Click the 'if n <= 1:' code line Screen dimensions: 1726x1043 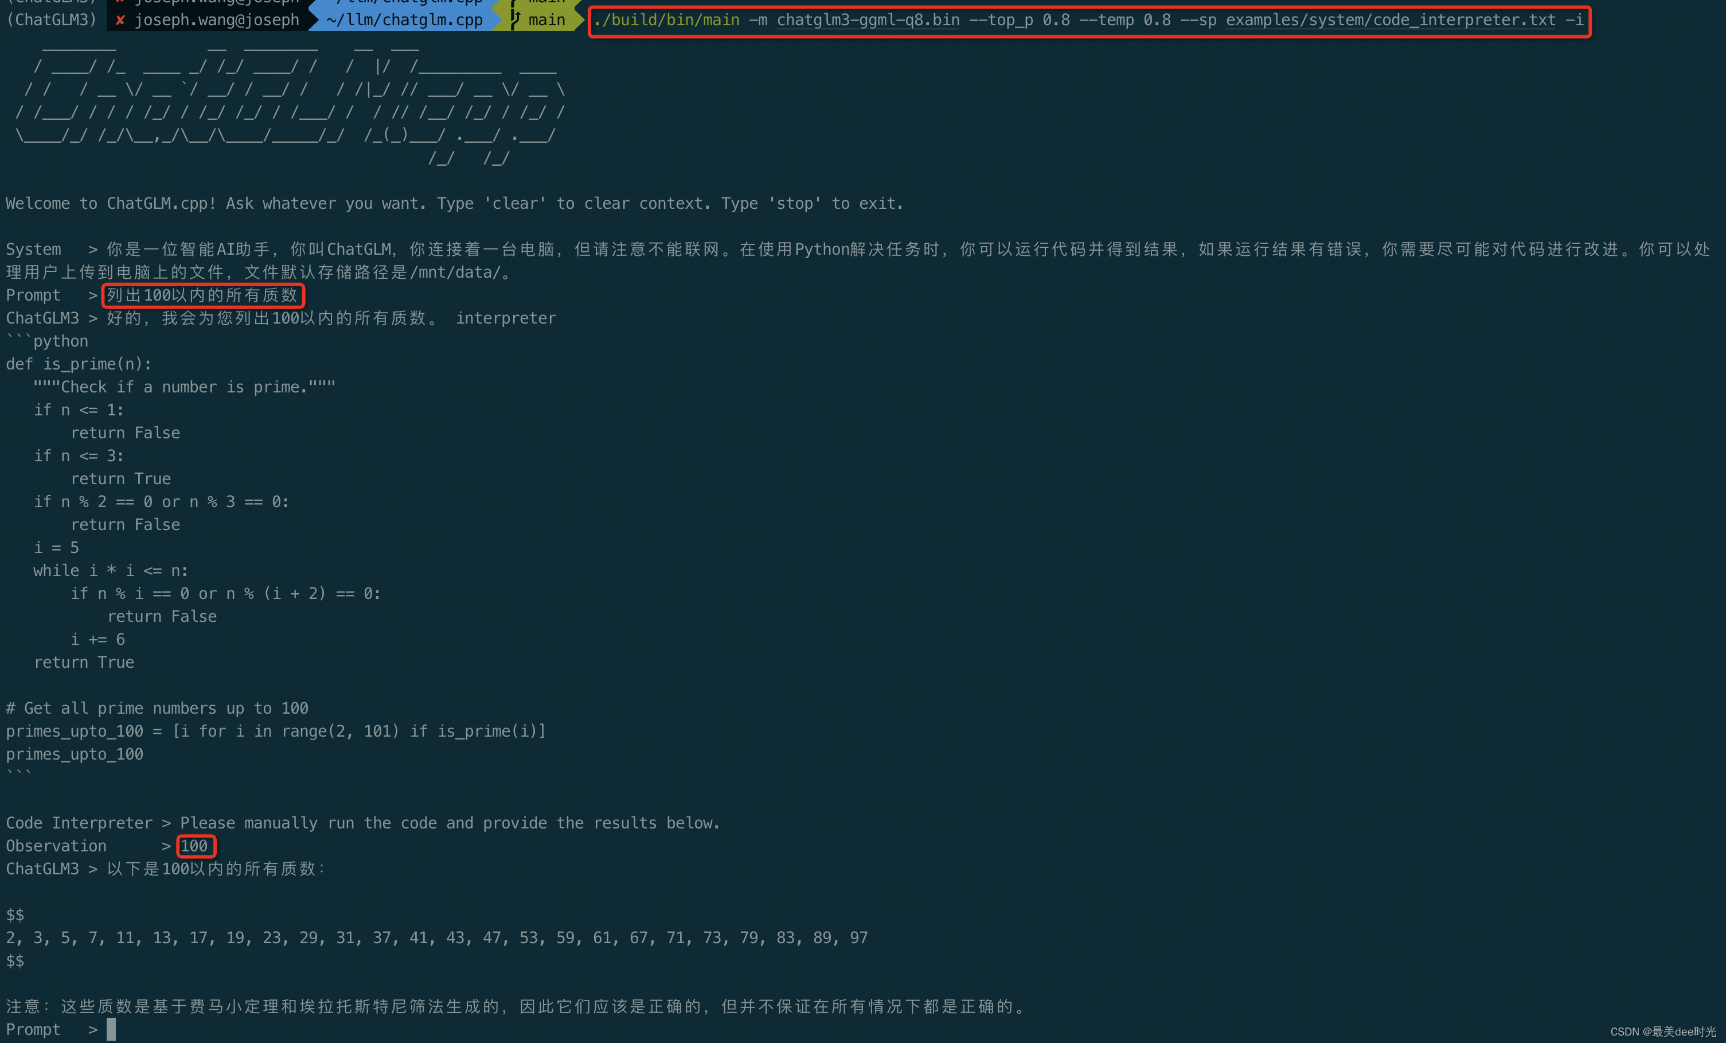79,410
